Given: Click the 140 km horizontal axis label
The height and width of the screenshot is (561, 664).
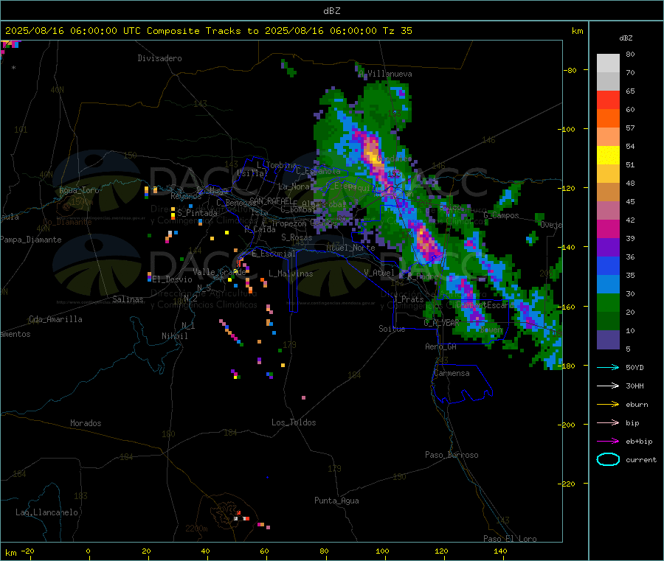Looking at the screenshot, I should point(500,551).
